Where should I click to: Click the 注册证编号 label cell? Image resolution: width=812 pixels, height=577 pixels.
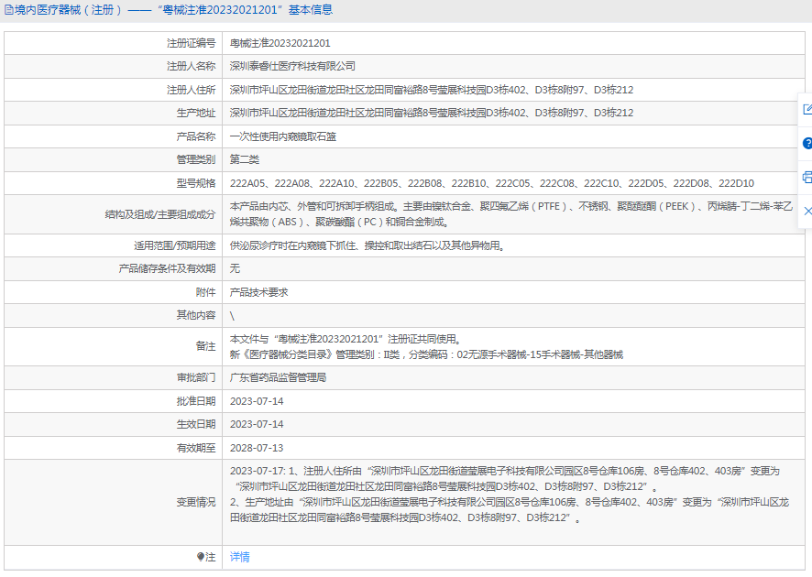point(192,43)
